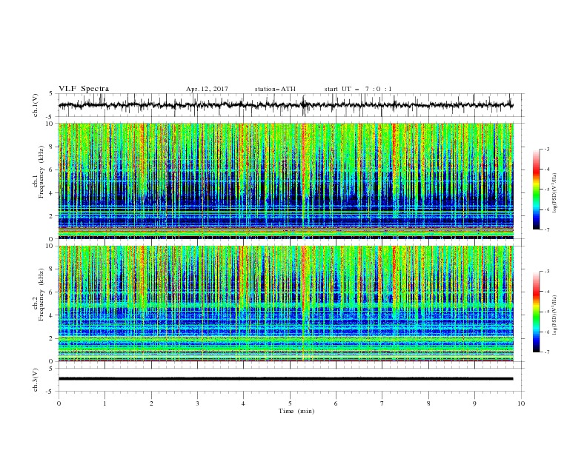Click the ch.3 flat voltage trace
This screenshot has width=587, height=453.
tap(285, 379)
